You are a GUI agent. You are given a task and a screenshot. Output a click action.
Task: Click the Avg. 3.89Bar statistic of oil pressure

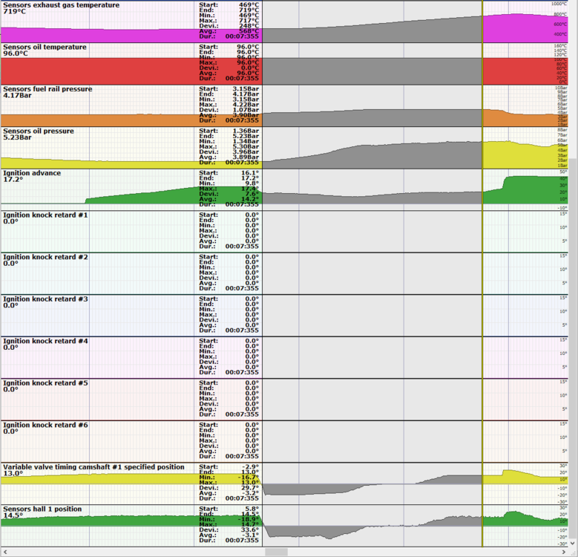[229, 157]
